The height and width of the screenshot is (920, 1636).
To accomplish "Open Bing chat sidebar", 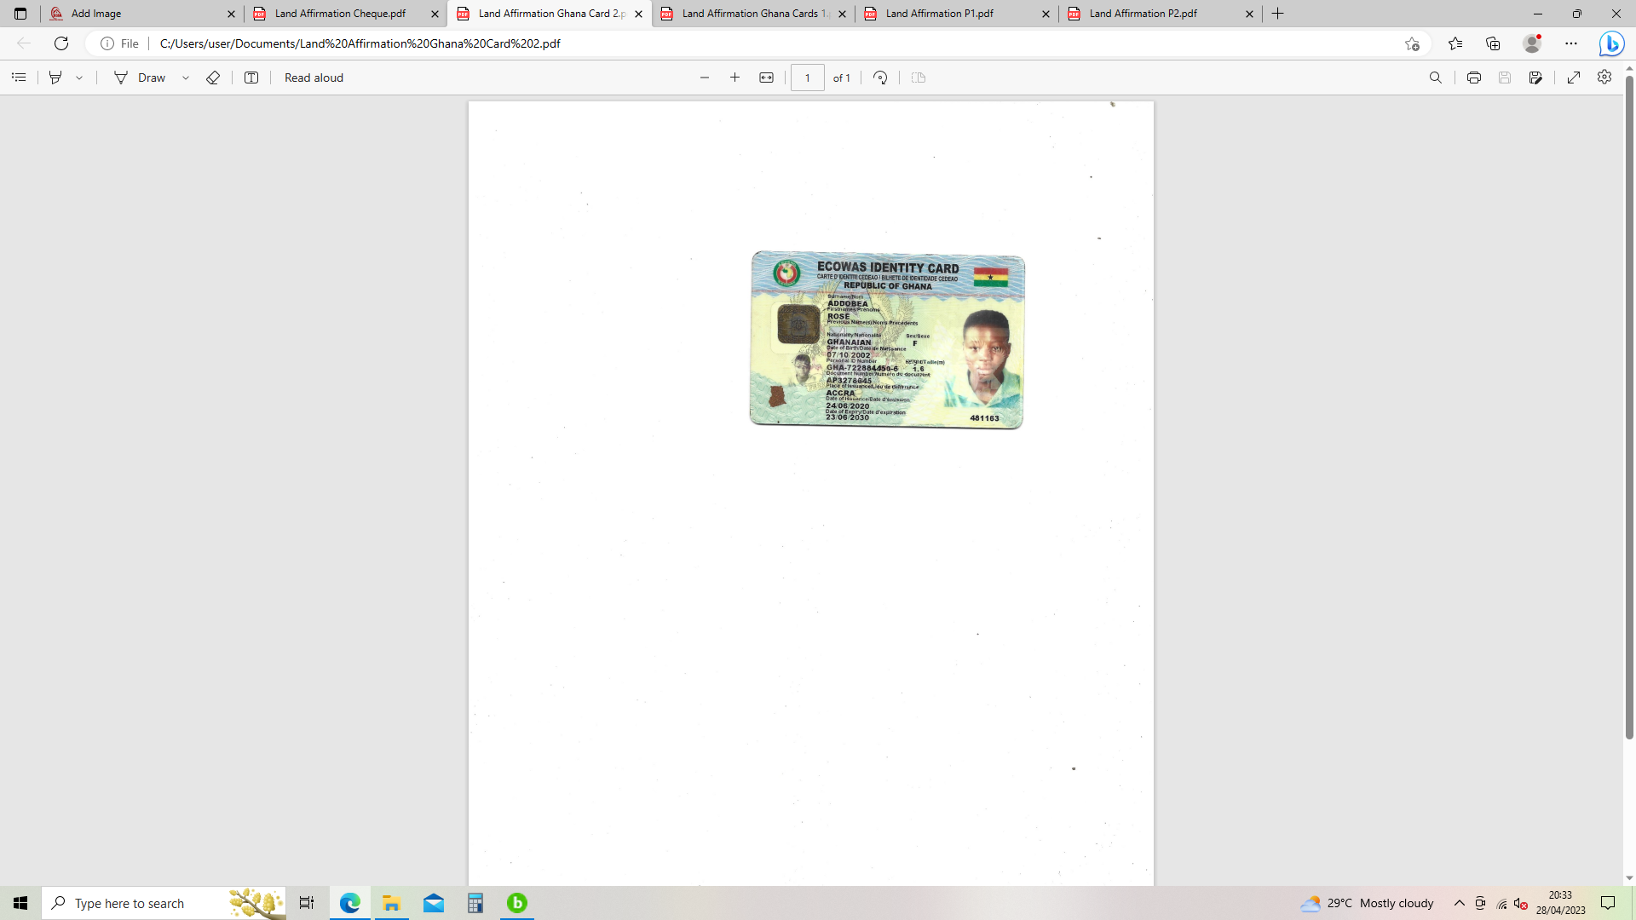I will click(1611, 43).
